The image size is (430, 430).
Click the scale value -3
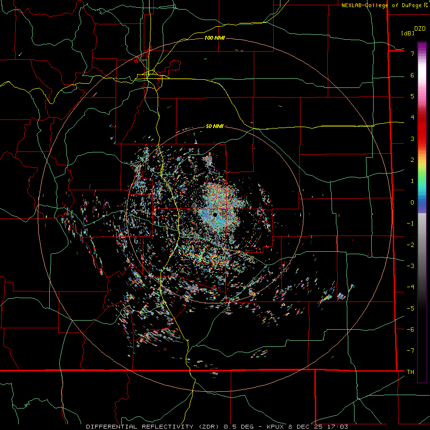coord(410,266)
